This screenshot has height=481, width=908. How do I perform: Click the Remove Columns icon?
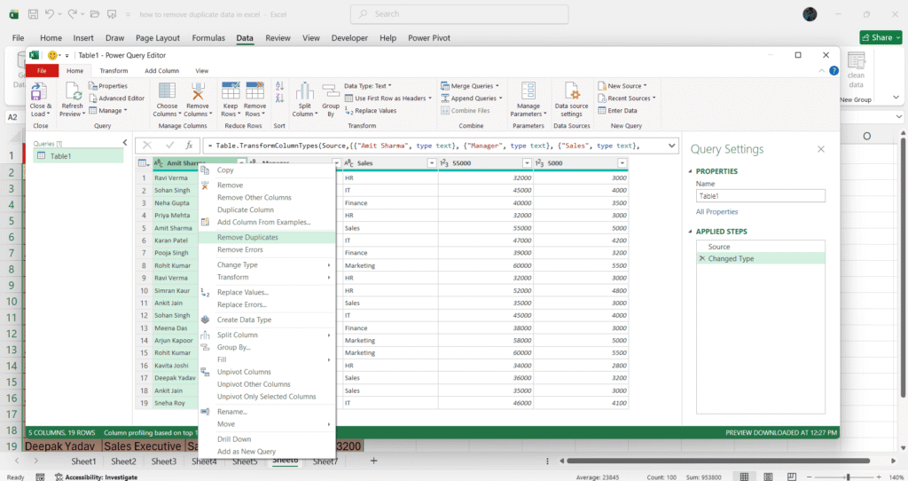click(198, 91)
